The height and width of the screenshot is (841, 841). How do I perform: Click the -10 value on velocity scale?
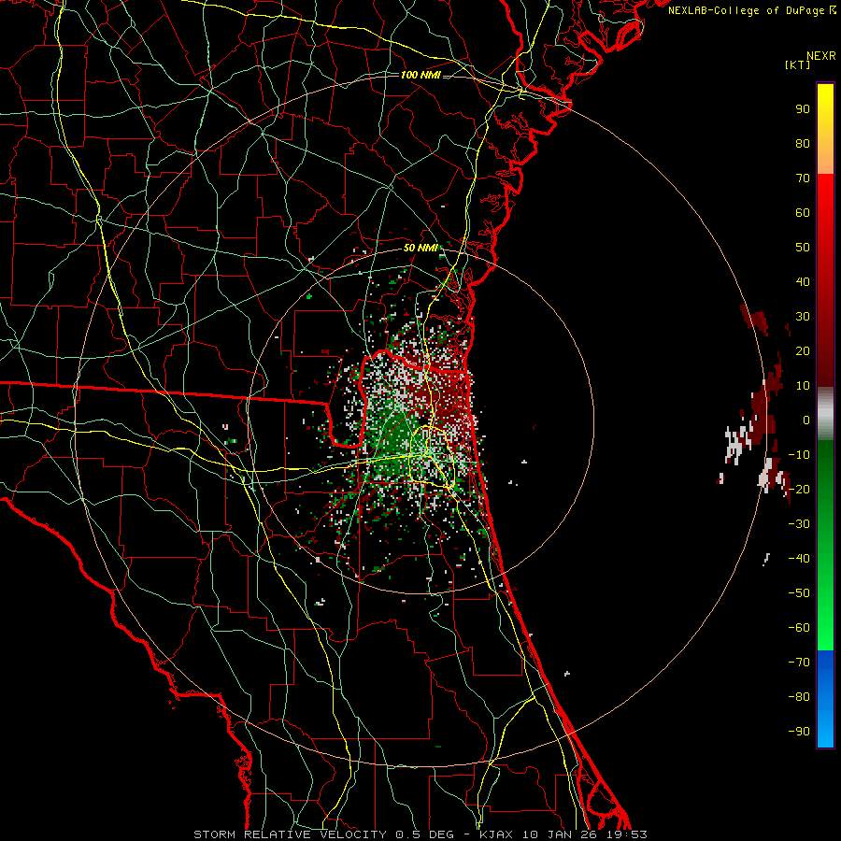coord(799,455)
